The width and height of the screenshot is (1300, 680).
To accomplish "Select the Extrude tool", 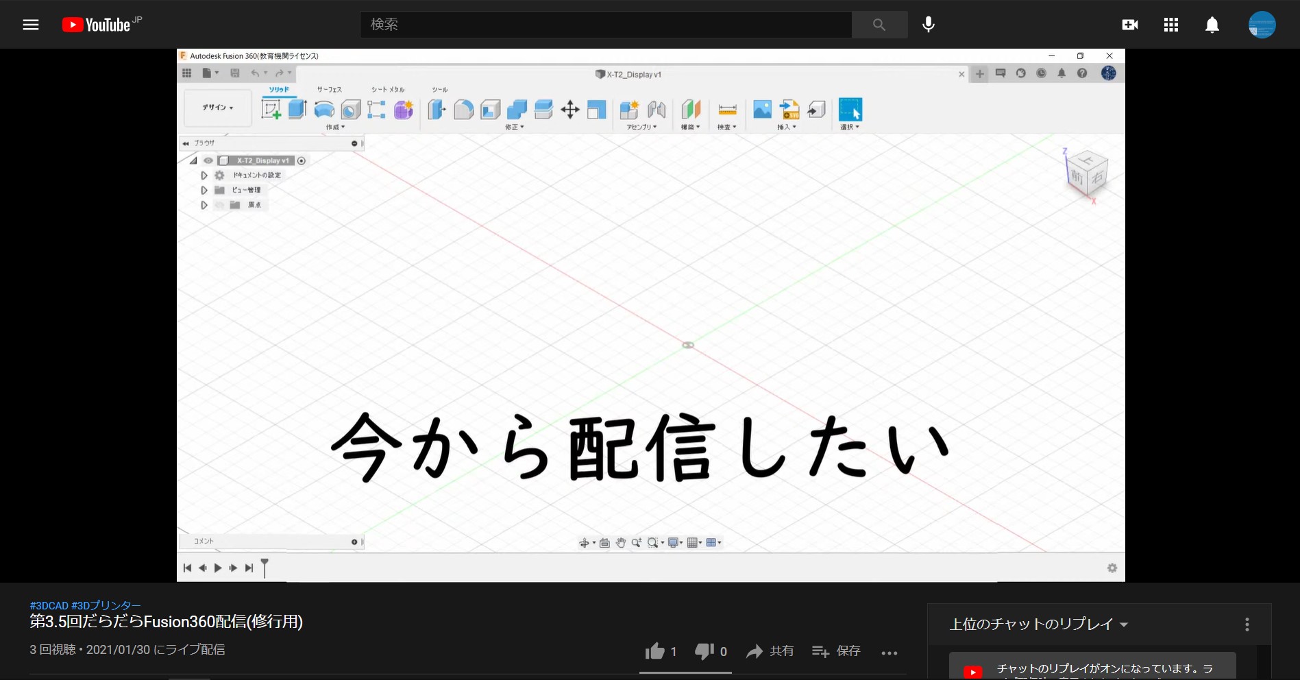I will click(x=297, y=109).
